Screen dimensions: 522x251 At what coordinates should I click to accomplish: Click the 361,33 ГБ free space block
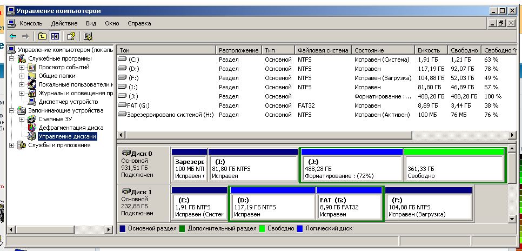coord(454,169)
